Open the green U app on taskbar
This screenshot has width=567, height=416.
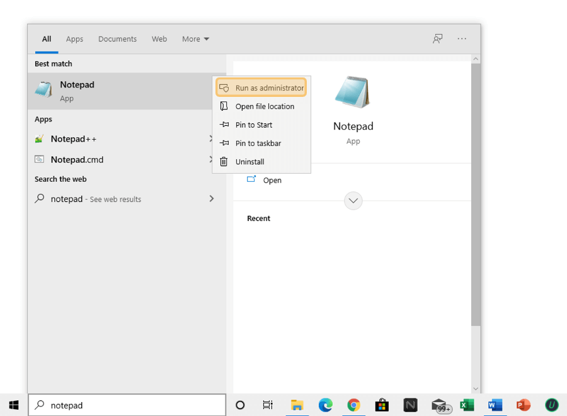click(552, 405)
